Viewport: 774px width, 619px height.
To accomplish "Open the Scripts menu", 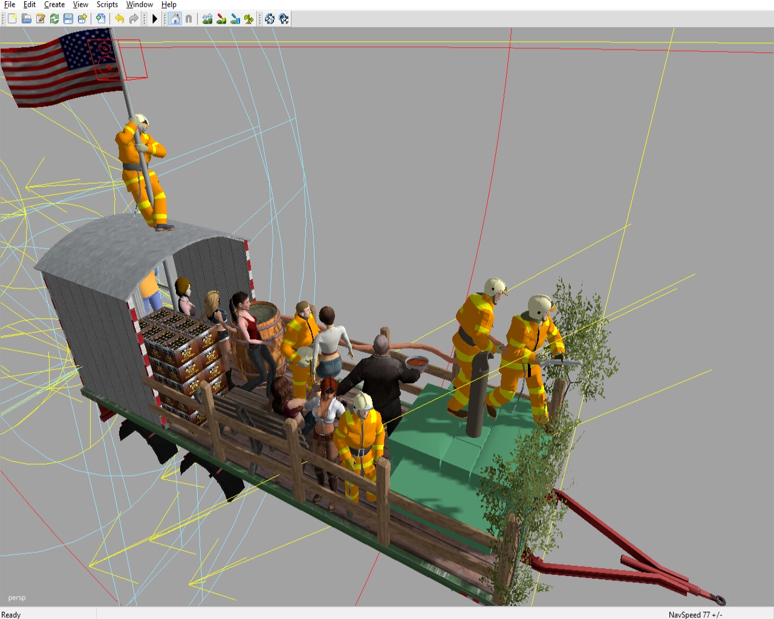I will (x=107, y=4).
